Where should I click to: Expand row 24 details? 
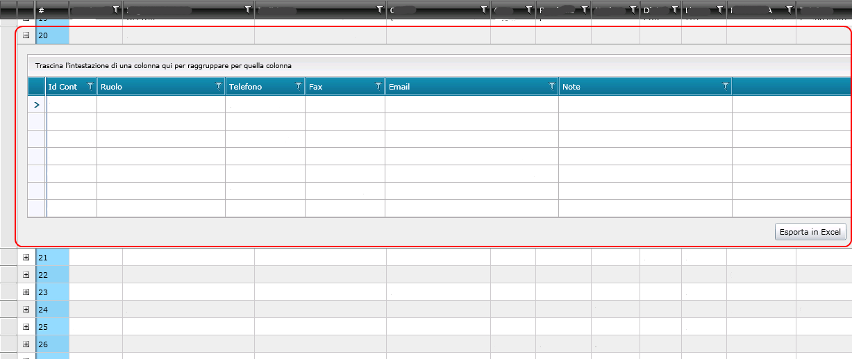26,309
